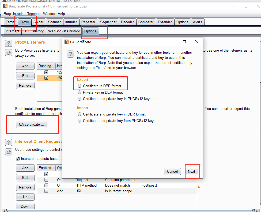Switch to the Spider tab
The image size is (261, 212).
click(39, 22)
